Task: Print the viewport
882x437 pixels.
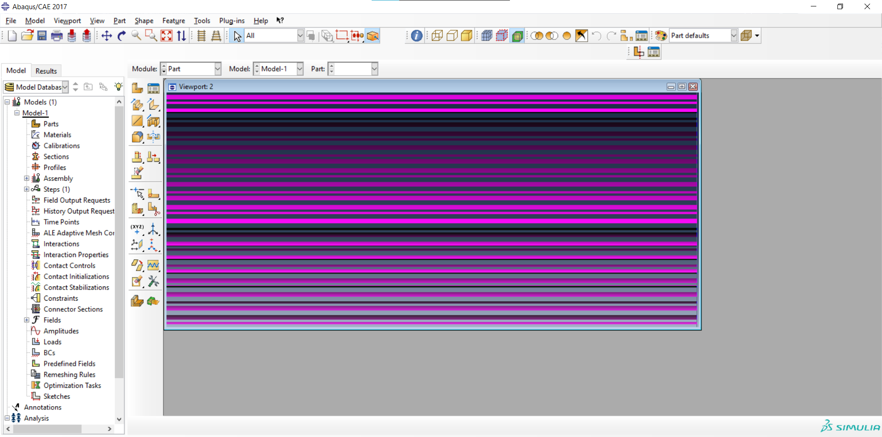Action: coord(57,36)
